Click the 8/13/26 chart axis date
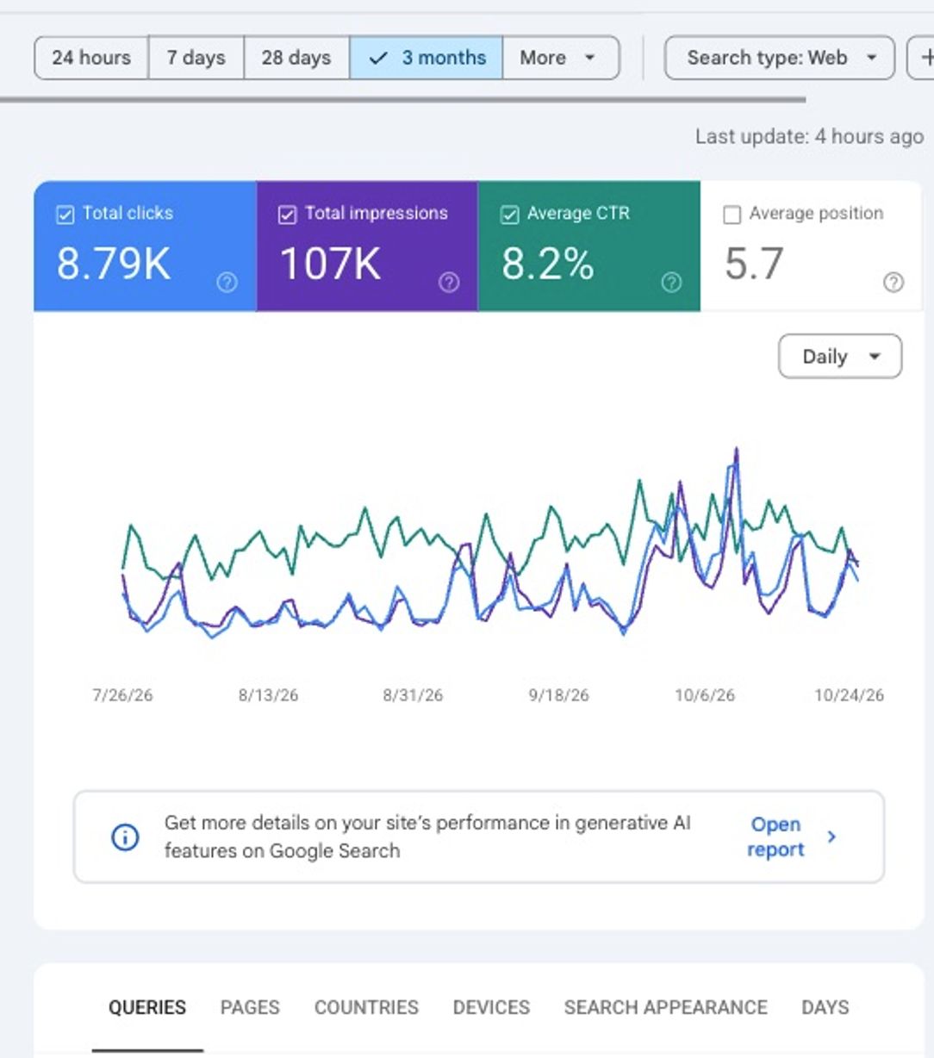This screenshot has height=1058, width=934. 268,695
